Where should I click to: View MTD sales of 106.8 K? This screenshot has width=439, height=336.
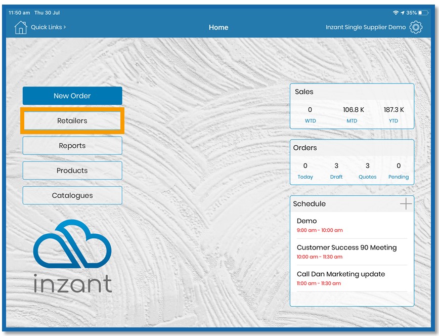click(353, 115)
